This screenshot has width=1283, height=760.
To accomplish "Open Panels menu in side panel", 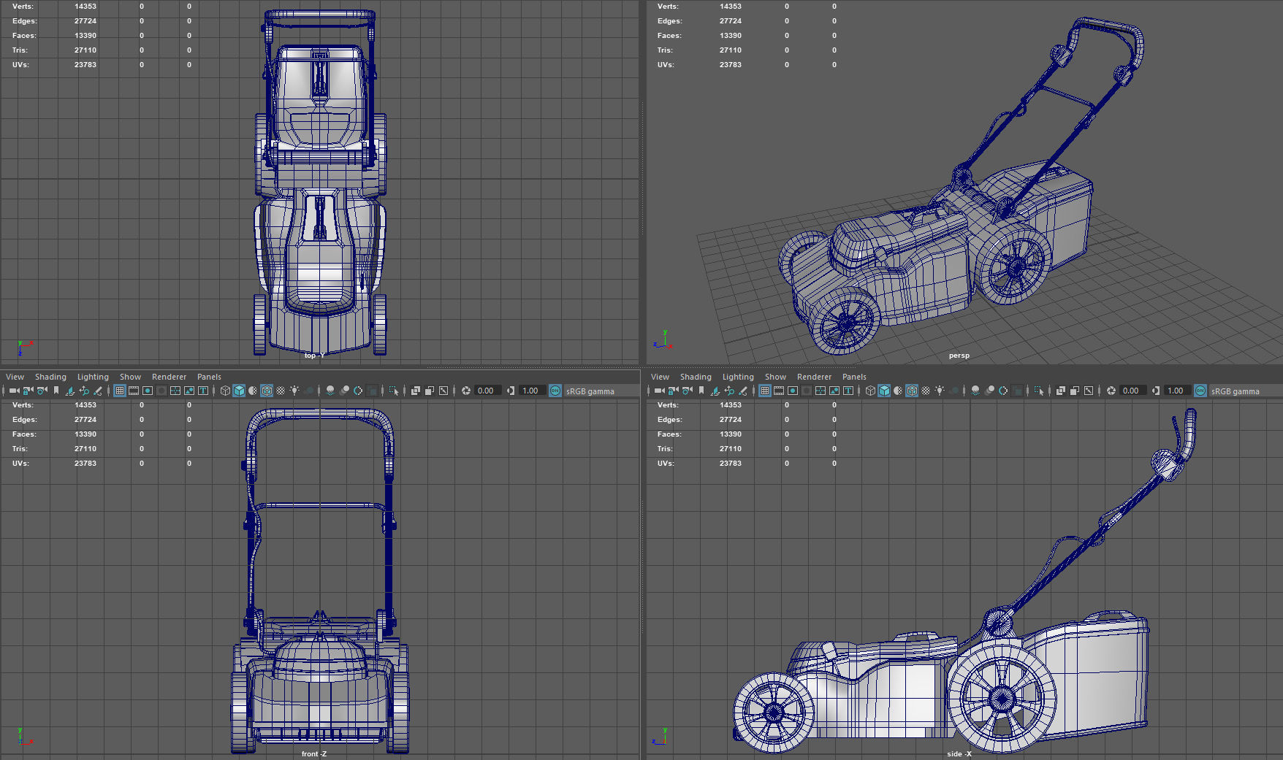I will pos(854,377).
